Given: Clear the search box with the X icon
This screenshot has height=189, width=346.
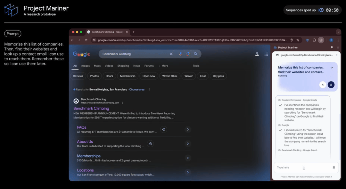Looking at the screenshot, I should coord(171,54).
